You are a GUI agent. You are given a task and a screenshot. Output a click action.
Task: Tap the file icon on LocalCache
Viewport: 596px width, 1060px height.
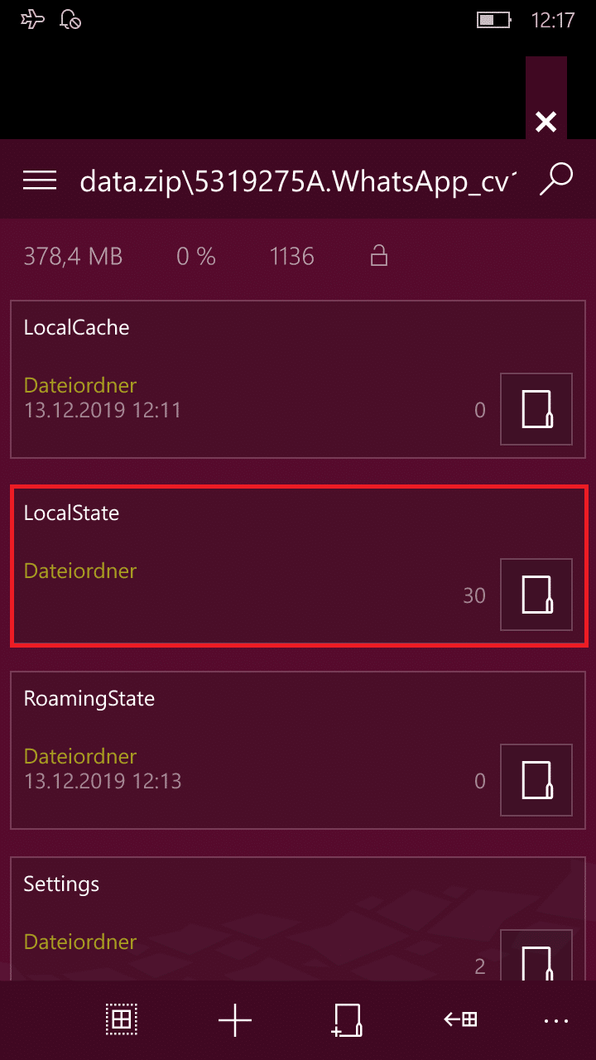[536, 409]
